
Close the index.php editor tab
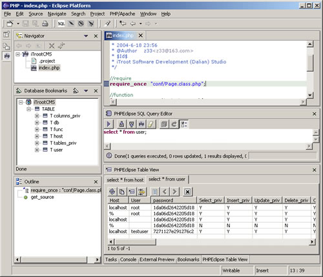tap(141, 36)
